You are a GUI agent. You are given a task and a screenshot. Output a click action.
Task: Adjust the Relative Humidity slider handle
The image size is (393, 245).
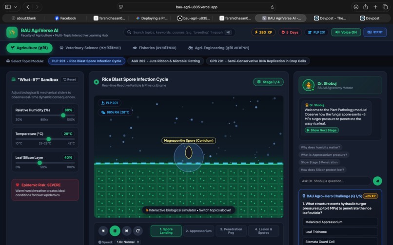[x=63, y=115]
